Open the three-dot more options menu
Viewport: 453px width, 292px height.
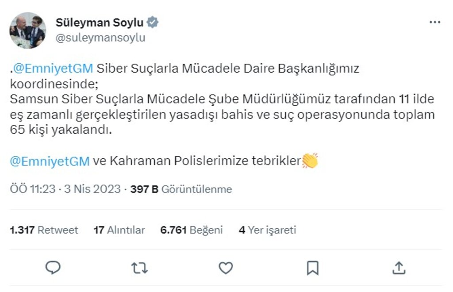coord(435,23)
